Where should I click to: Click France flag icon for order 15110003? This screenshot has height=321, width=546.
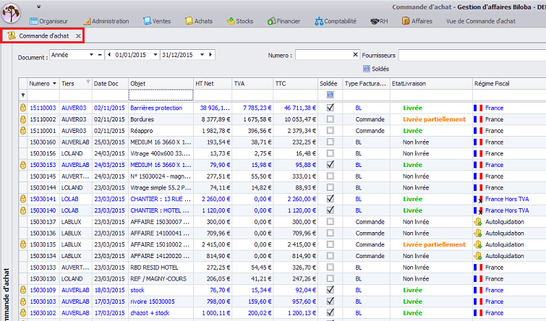click(x=478, y=108)
